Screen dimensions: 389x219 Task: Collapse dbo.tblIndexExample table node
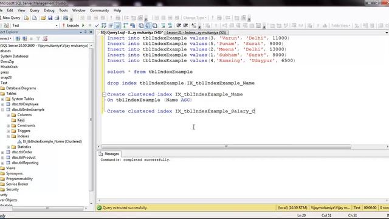2,109
